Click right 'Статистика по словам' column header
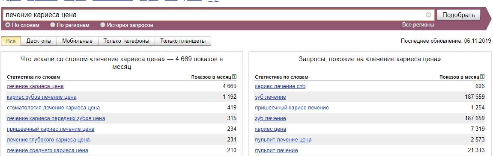This screenshot has height=156, width=493. click(x=281, y=77)
